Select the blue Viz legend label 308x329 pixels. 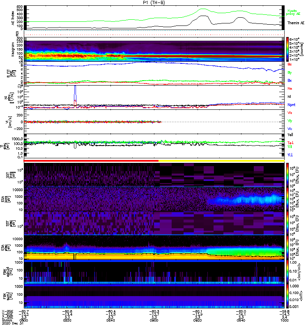pos(290,129)
